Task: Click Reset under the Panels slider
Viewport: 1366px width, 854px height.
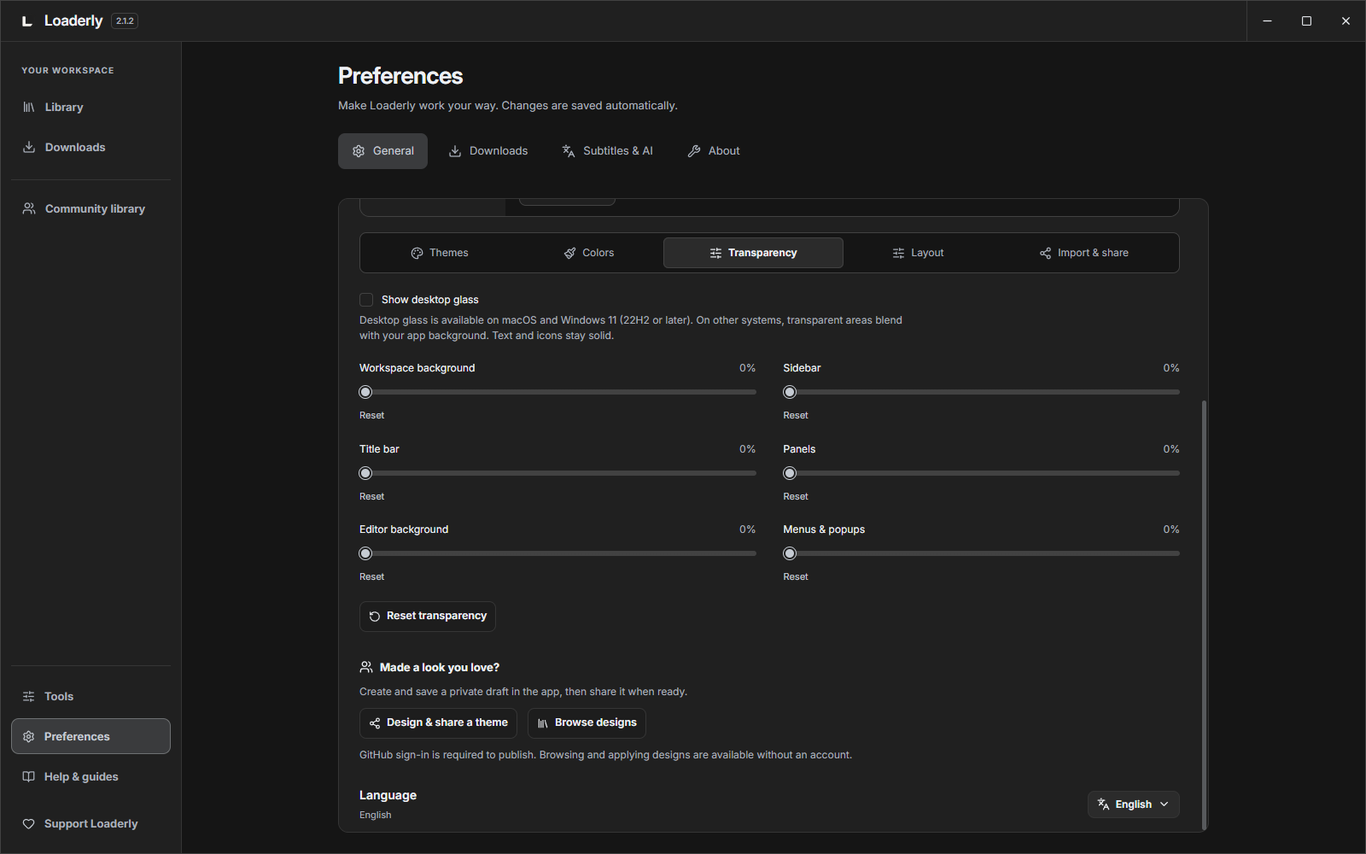Action: pyautogui.click(x=796, y=496)
